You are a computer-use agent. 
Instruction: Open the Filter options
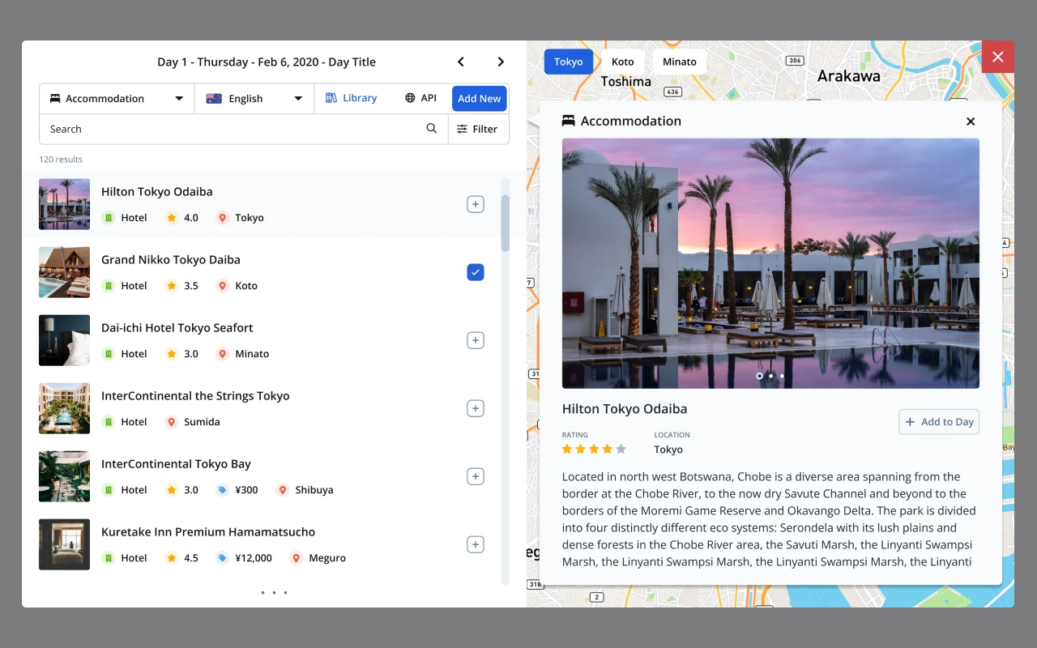(x=478, y=129)
